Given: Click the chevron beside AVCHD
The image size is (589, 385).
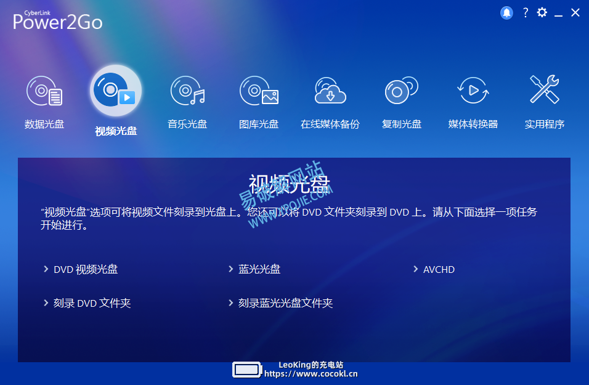Looking at the screenshot, I should (415, 269).
